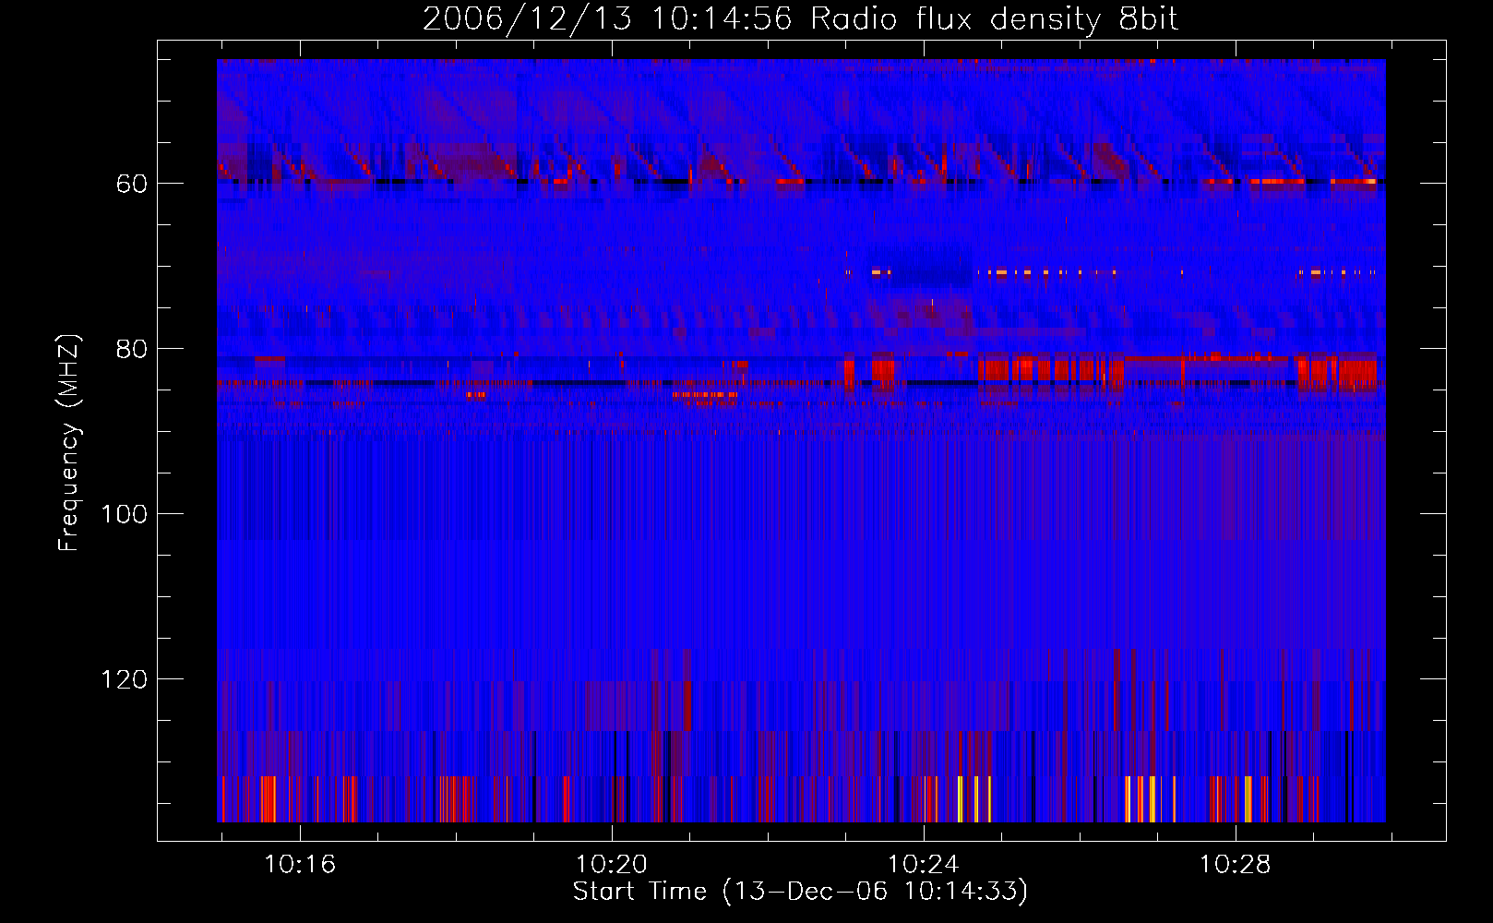
Task: Click the x-axis label "Start Time (13-Dec-06 10:14:33)"
Action: pos(800,892)
